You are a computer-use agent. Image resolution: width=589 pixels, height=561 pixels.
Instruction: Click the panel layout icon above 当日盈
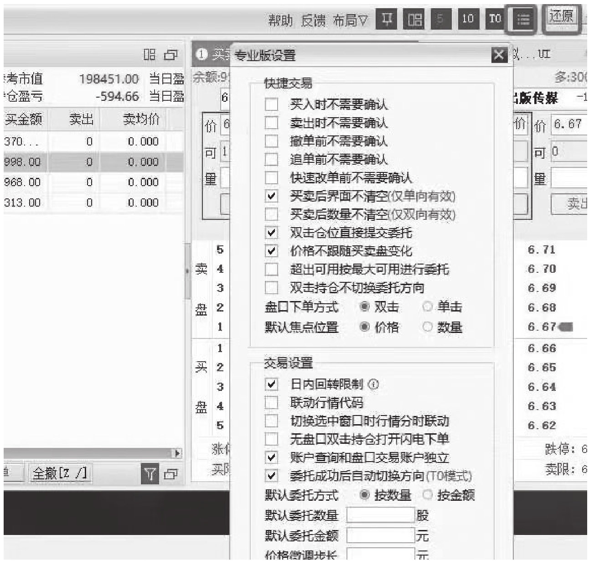pos(150,55)
